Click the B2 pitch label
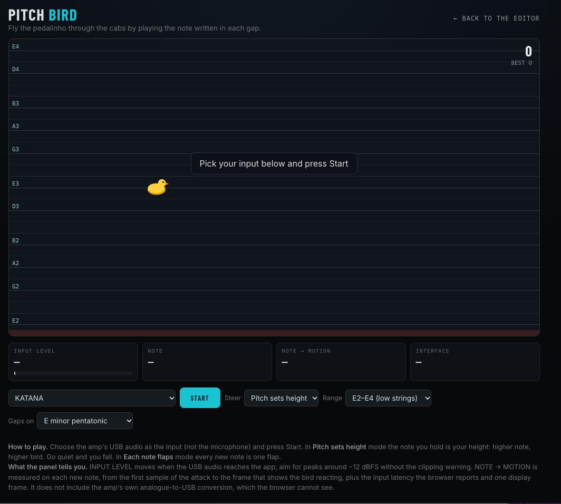 pos(15,240)
